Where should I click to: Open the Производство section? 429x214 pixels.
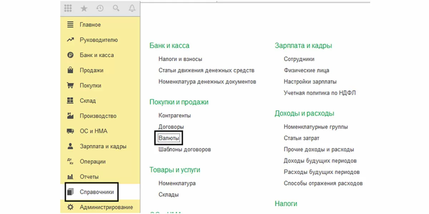[98, 116]
